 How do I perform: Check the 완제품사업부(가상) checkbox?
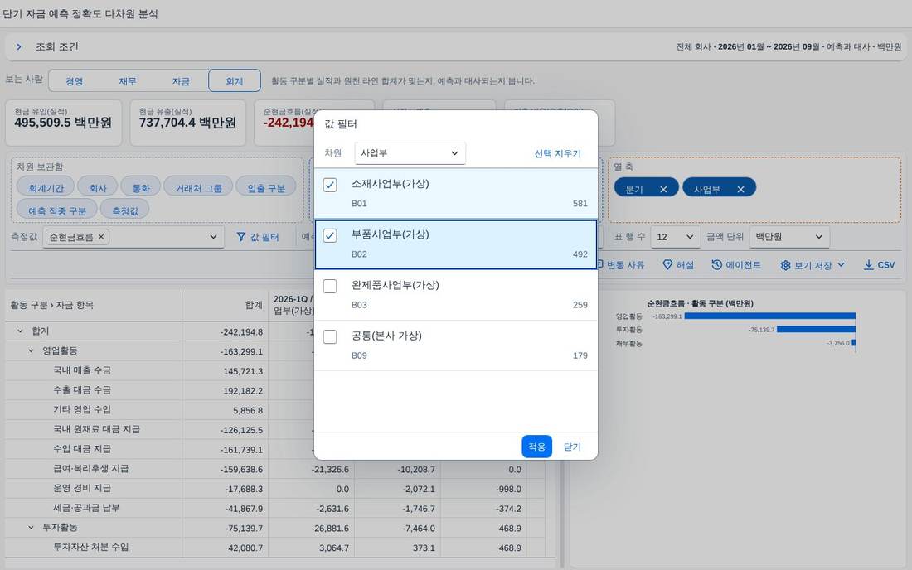(x=330, y=287)
